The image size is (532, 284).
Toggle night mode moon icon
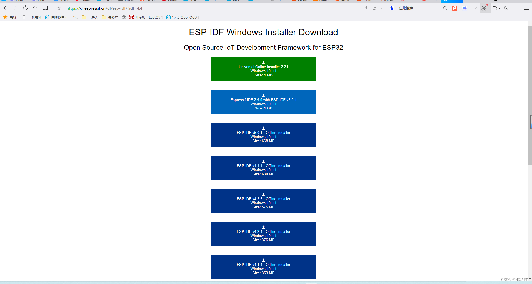coord(506,8)
